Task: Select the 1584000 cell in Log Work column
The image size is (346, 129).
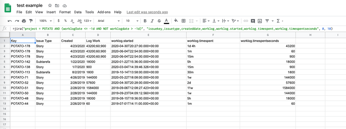Action: click(x=98, y=88)
